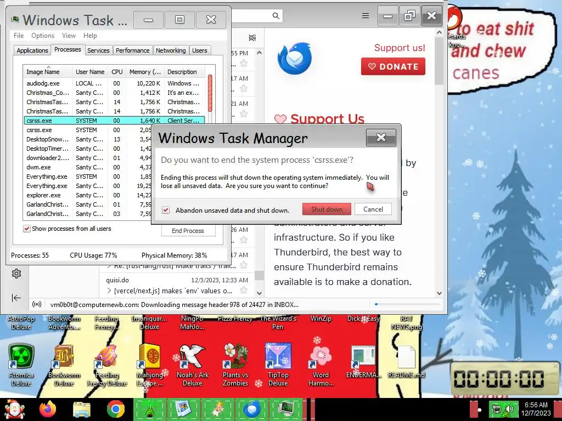Open Task Manager Options menu

pos(43,36)
